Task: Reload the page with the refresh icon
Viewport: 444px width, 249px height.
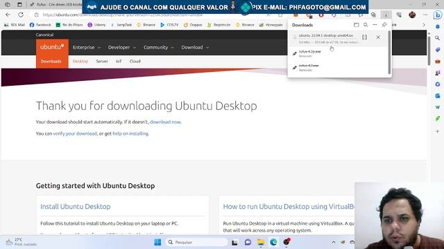Action: tap(21, 15)
